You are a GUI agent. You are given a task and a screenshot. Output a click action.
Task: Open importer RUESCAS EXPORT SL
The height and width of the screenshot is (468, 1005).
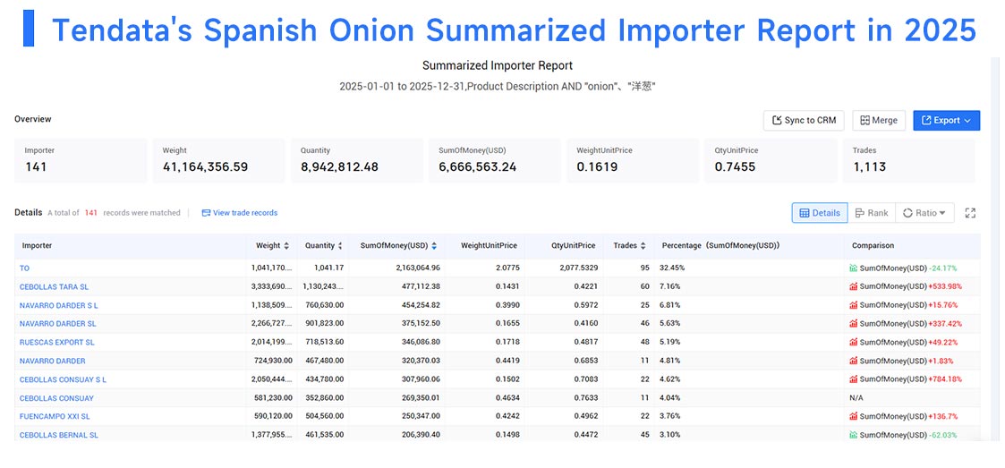[x=57, y=343]
